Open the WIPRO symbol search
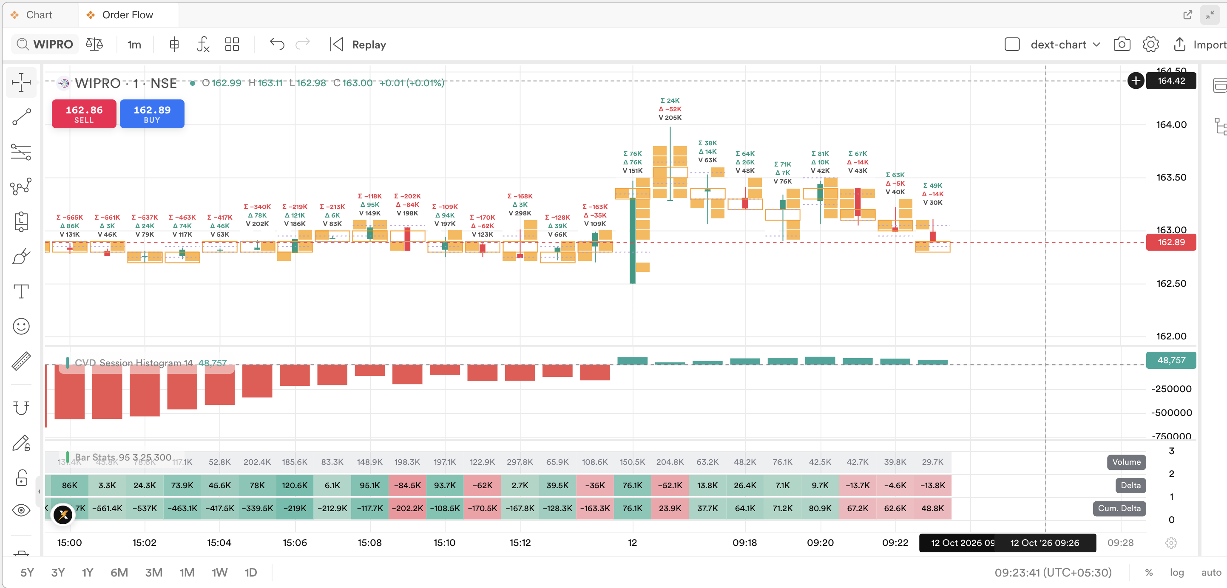The width and height of the screenshot is (1227, 588). [45, 44]
